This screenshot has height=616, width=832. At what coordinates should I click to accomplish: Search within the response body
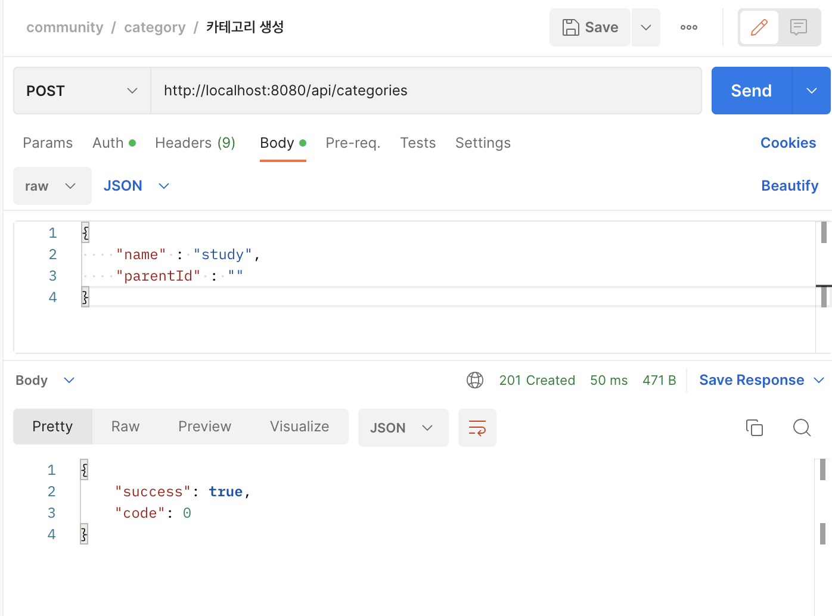(802, 428)
